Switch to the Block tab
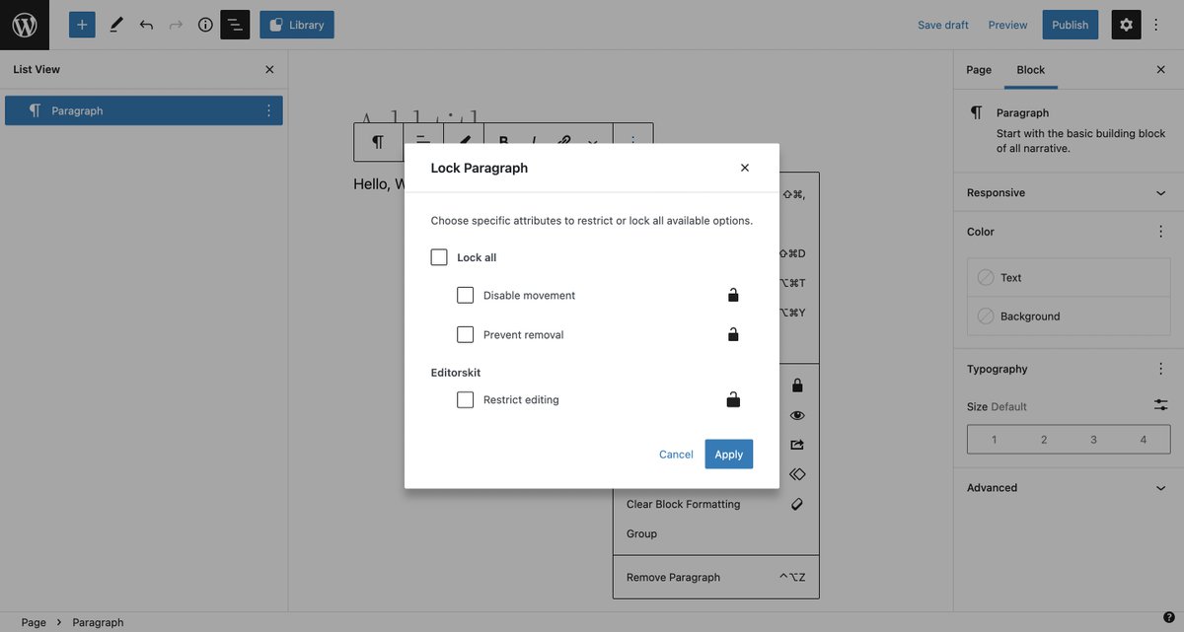Screen dimensions: 1184x632 coord(1031,69)
